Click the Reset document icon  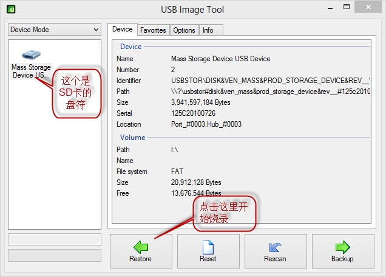(x=208, y=247)
